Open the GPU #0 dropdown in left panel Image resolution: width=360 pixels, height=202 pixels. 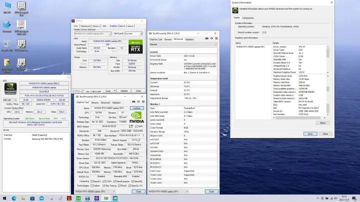point(10,100)
